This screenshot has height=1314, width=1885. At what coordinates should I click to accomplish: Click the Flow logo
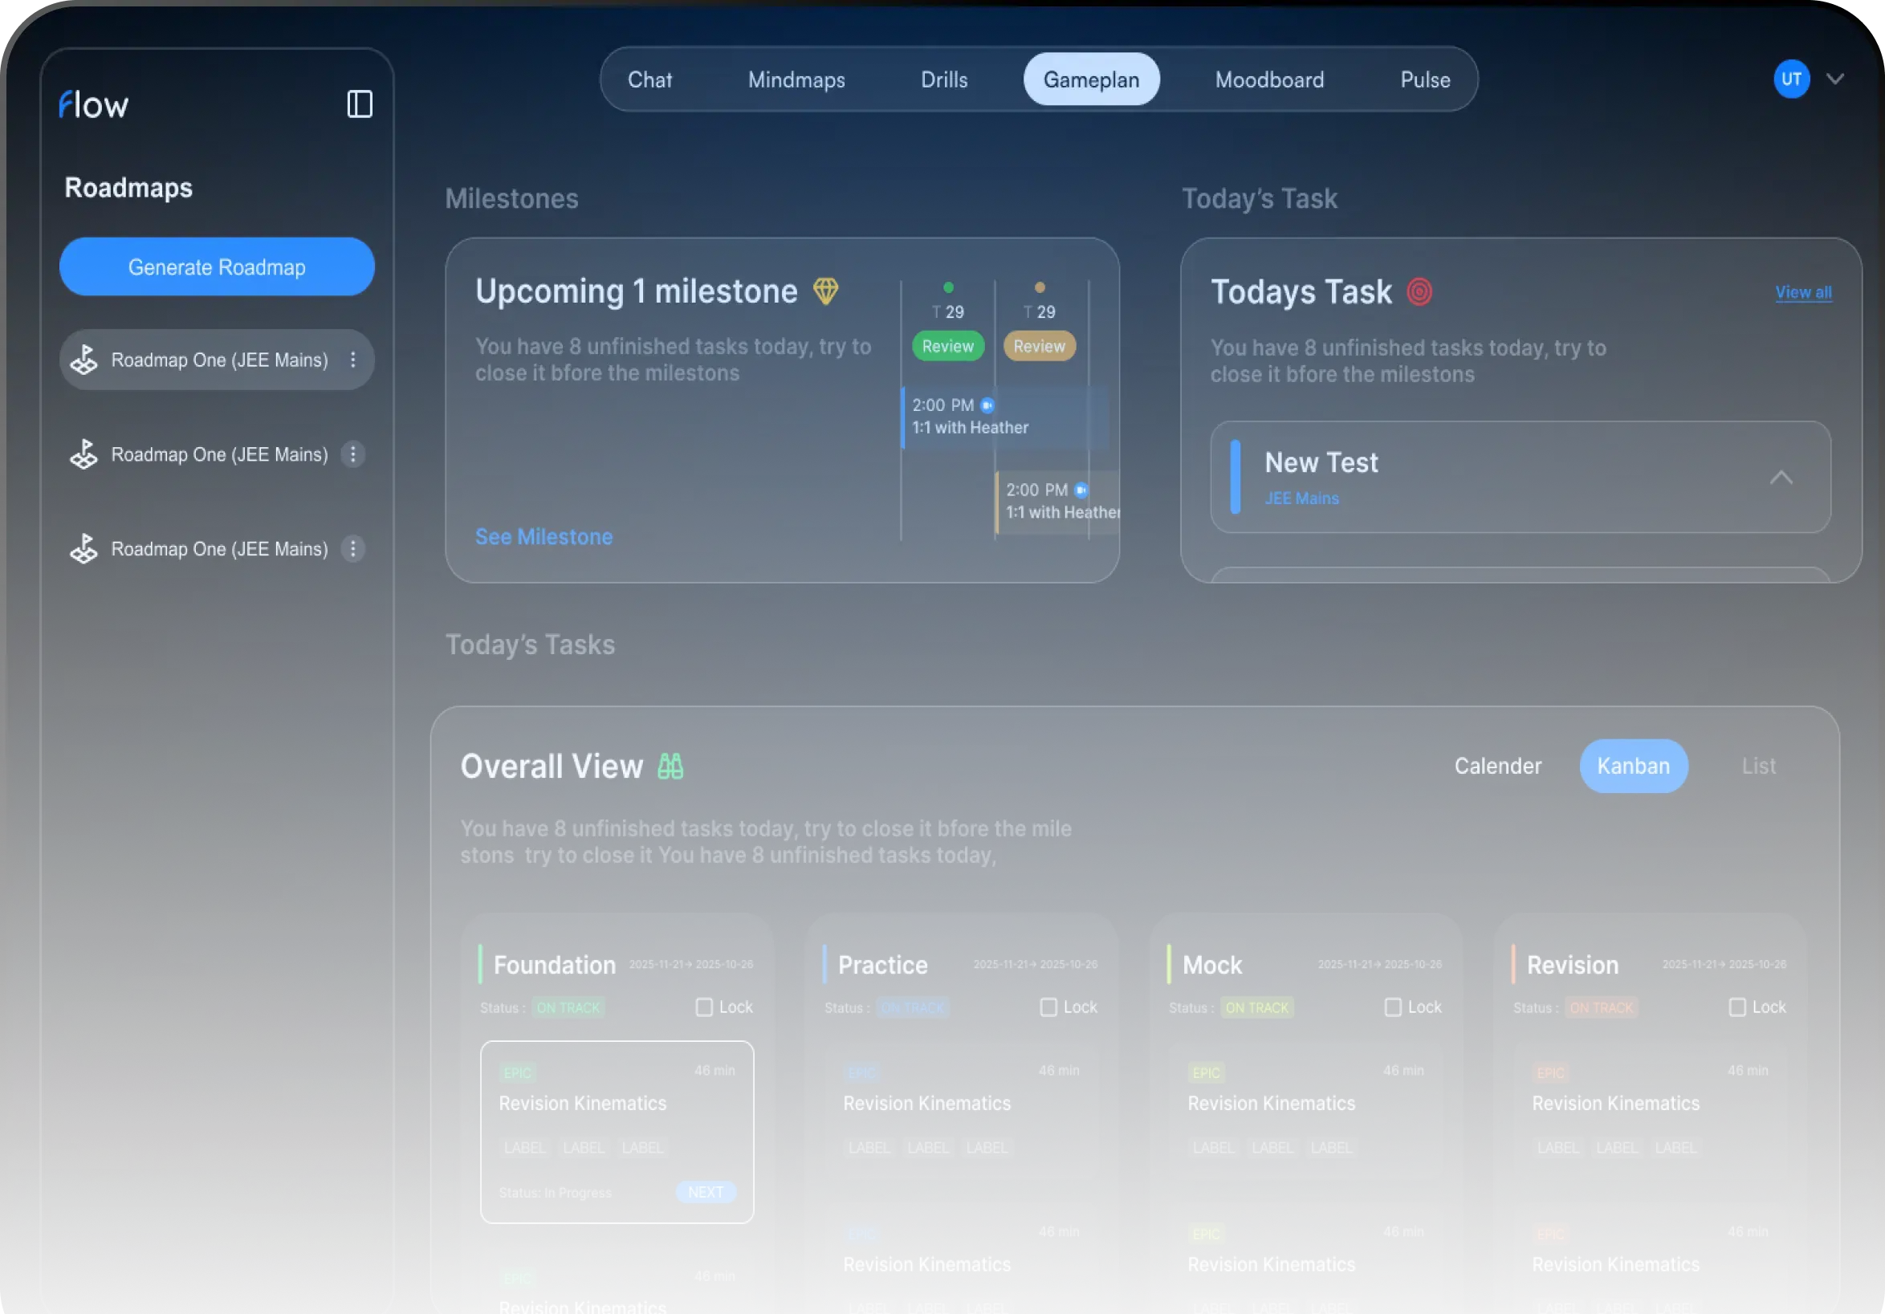(x=94, y=105)
